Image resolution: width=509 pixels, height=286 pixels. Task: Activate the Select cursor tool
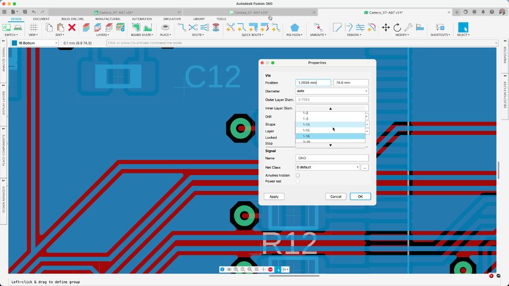tap(463, 28)
